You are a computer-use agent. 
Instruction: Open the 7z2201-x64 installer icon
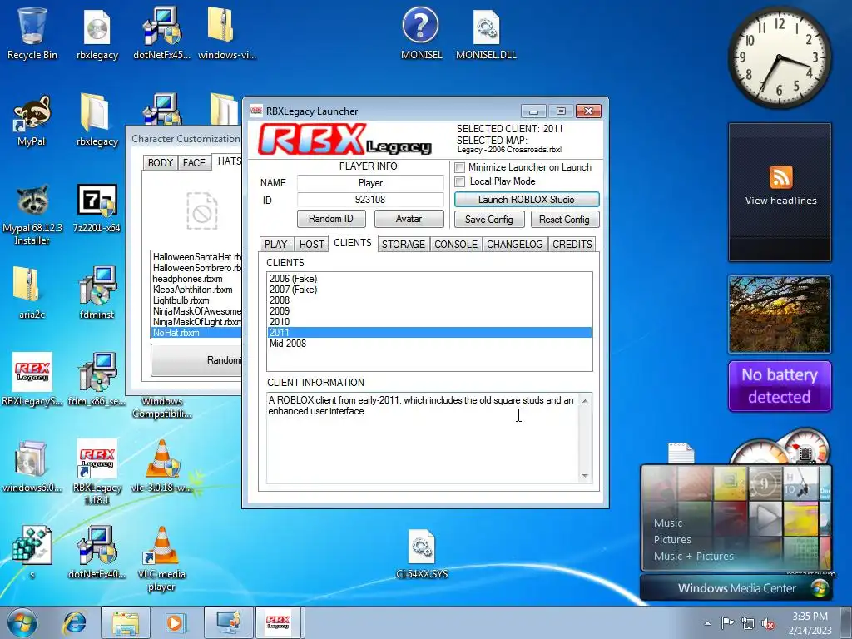click(97, 207)
